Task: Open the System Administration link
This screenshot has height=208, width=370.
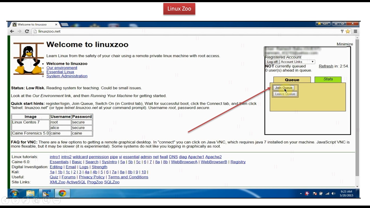Action: click(x=67, y=76)
